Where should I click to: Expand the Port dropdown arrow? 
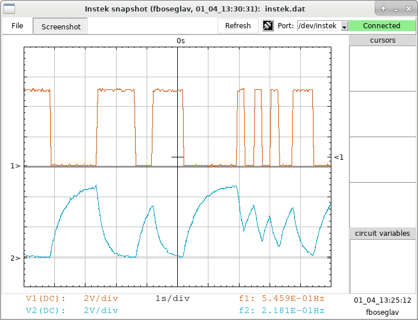click(x=344, y=27)
